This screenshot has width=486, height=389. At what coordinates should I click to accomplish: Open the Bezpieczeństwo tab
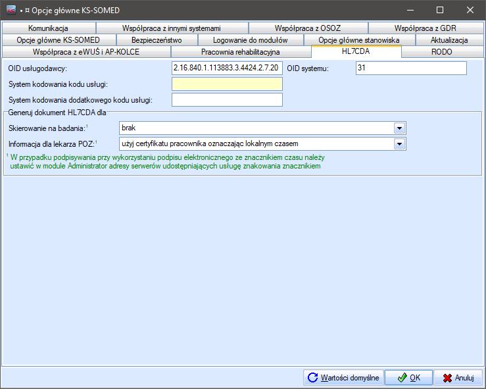pyautogui.click(x=157, y=40)
